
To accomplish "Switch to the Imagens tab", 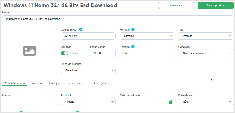I will (x=37, y=83).
